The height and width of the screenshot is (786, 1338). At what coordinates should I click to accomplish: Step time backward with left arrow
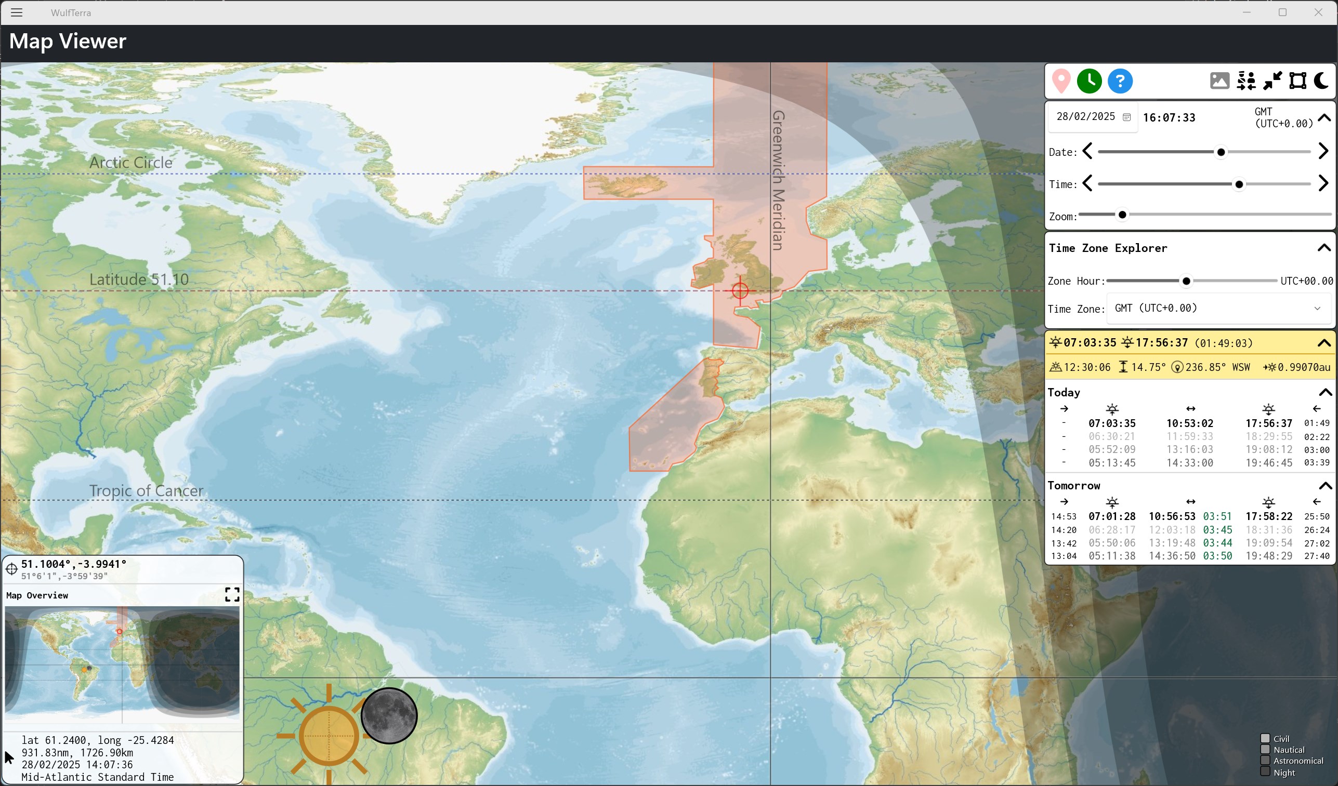(1087, 183)
